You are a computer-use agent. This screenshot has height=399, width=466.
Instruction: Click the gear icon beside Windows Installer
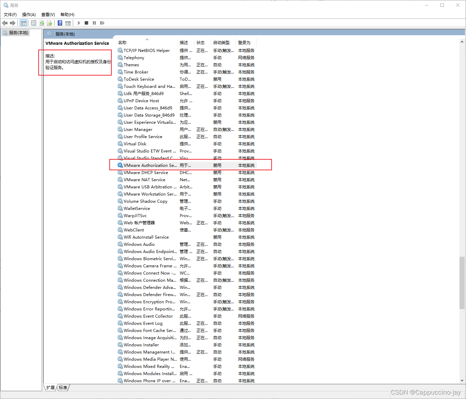tap(120, 345)
